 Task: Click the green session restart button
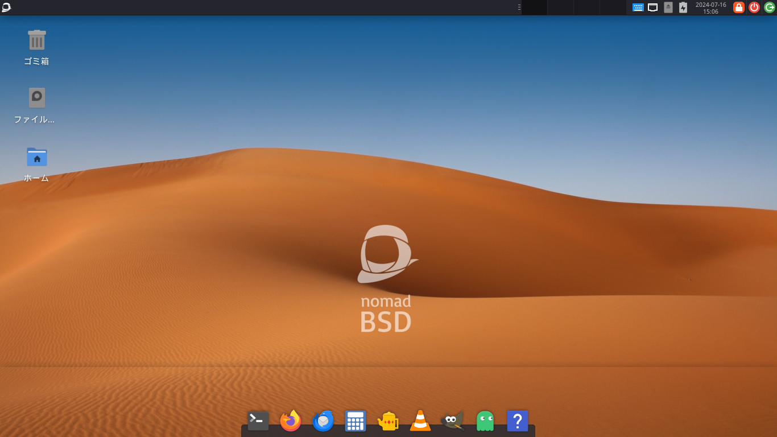click(770, 7)
